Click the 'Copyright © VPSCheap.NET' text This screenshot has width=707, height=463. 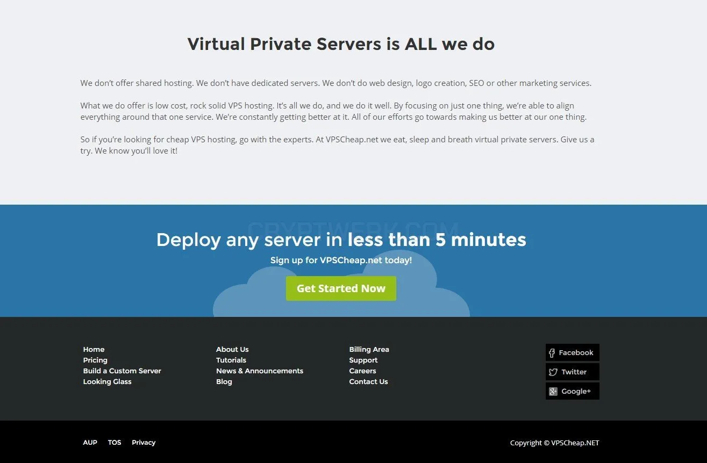[554, 443]
